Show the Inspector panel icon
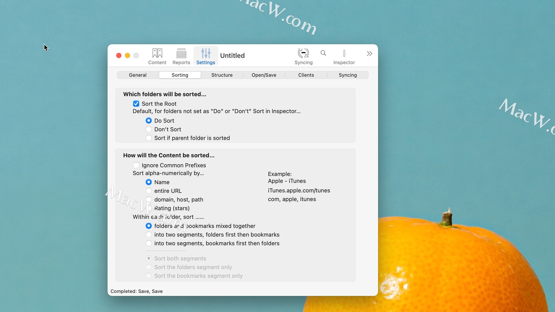 point(344,53)
